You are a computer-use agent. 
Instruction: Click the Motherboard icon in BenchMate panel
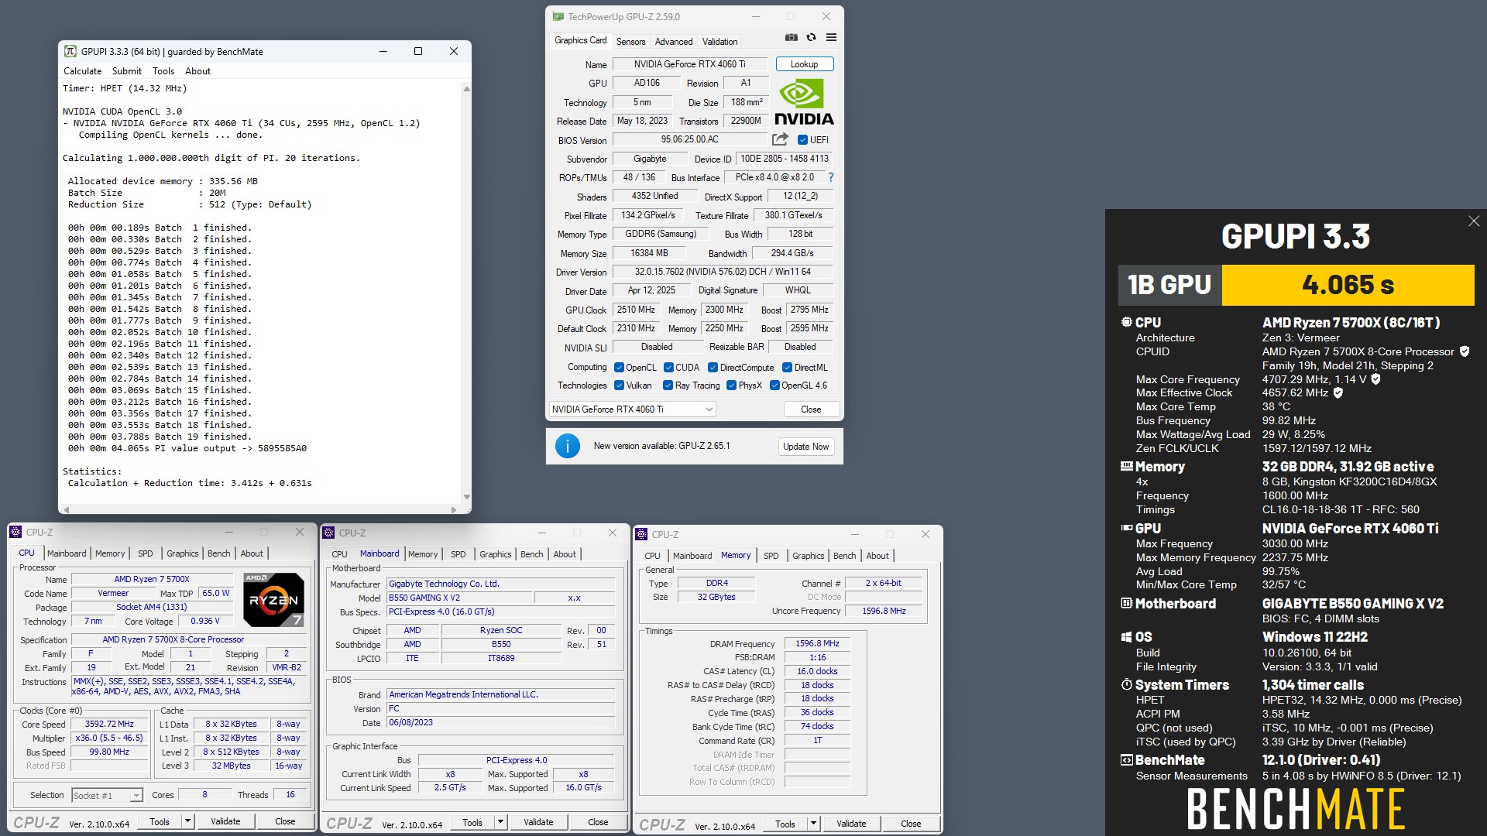pyautogui.click(x=1127, y=603)
